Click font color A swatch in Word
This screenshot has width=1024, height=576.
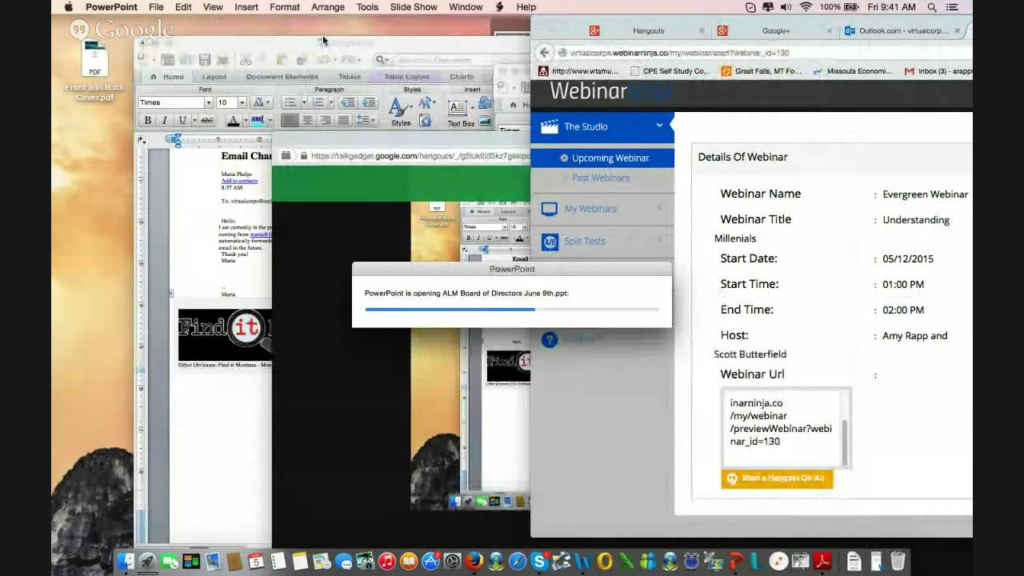(233, 120)
